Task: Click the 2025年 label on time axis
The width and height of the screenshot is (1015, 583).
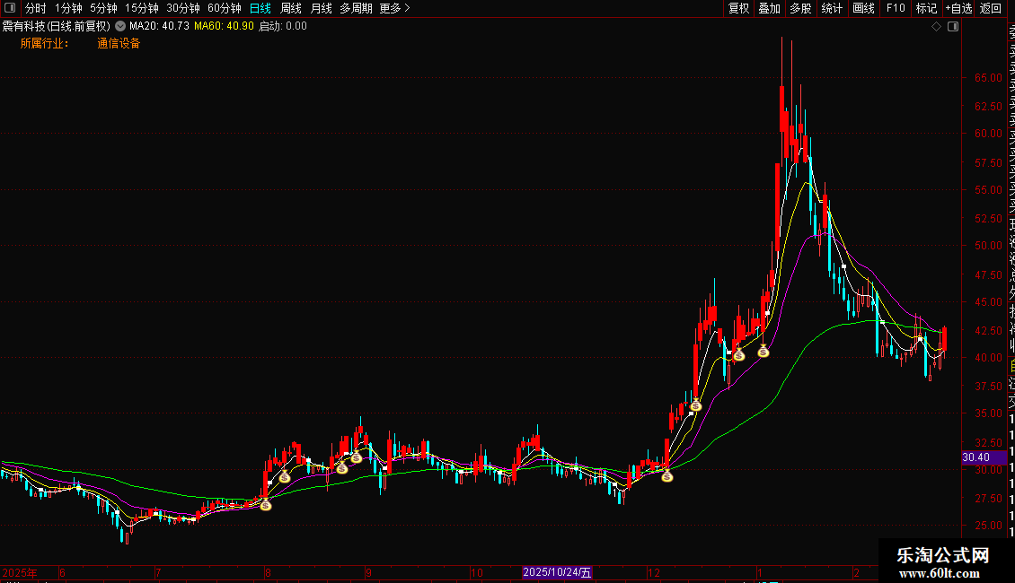Action: point(20,572)
